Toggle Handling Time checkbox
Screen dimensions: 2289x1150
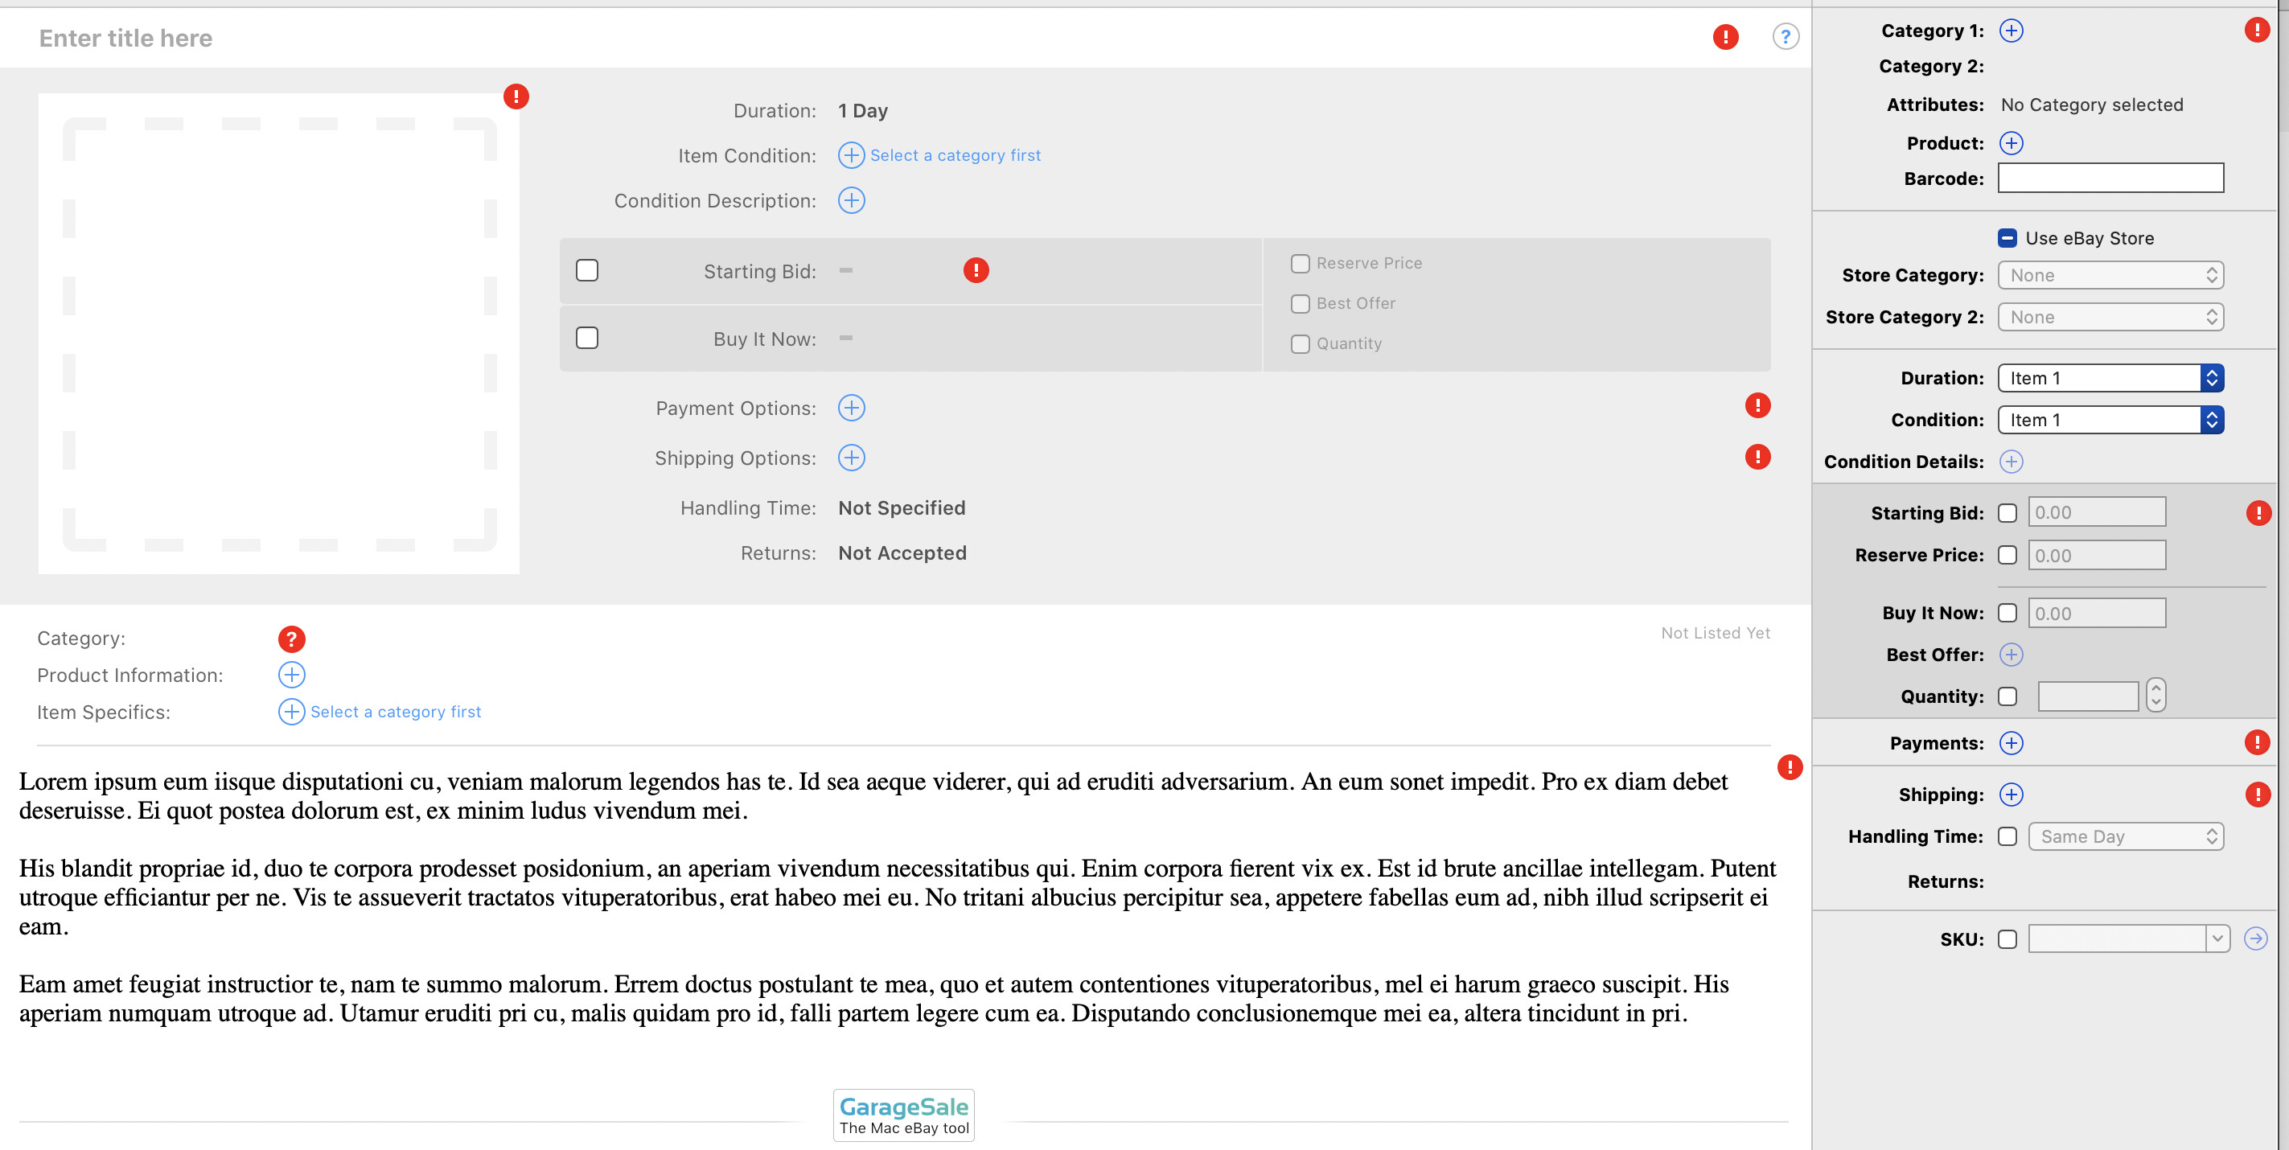coord(2007,836)
